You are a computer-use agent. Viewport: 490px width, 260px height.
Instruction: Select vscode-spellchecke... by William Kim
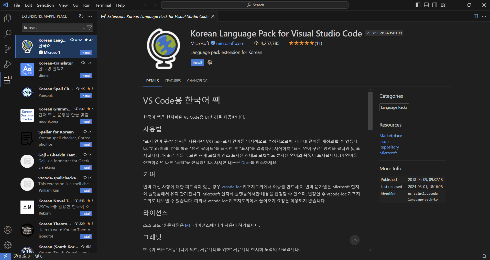pyautogui.click(x=56, y=184)
